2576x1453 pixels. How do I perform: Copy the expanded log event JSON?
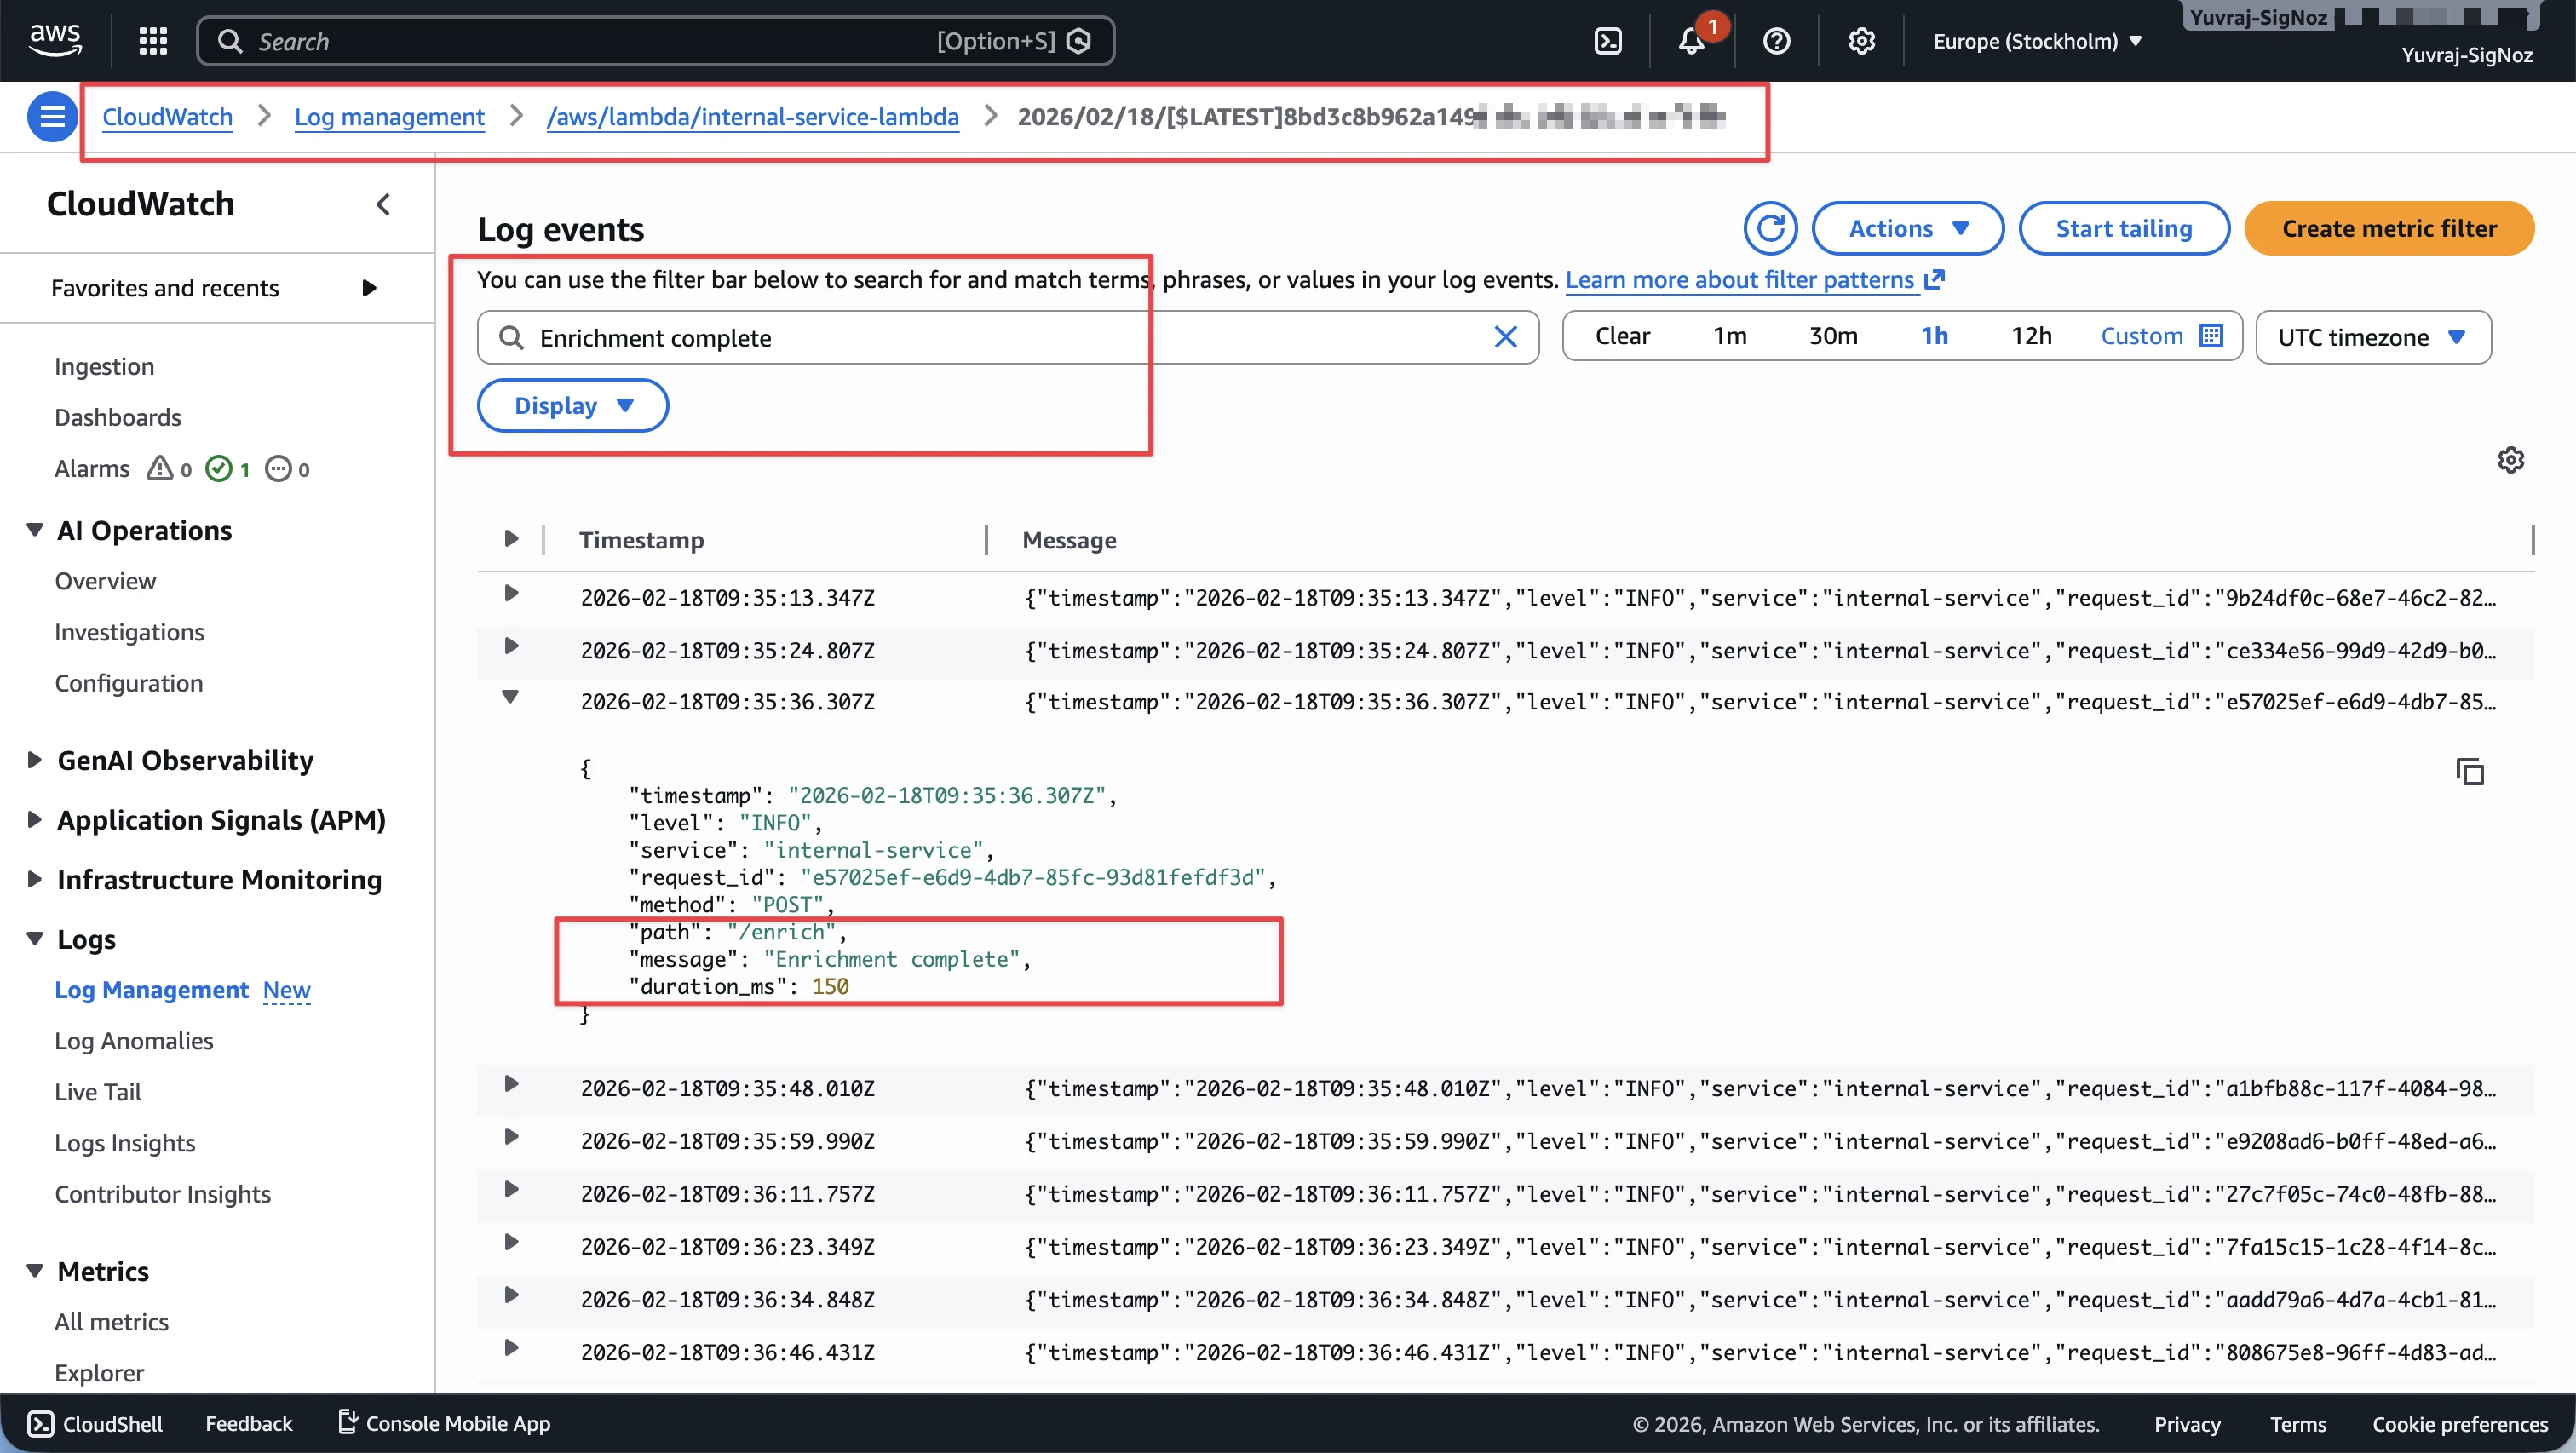tap(2470, 772)
